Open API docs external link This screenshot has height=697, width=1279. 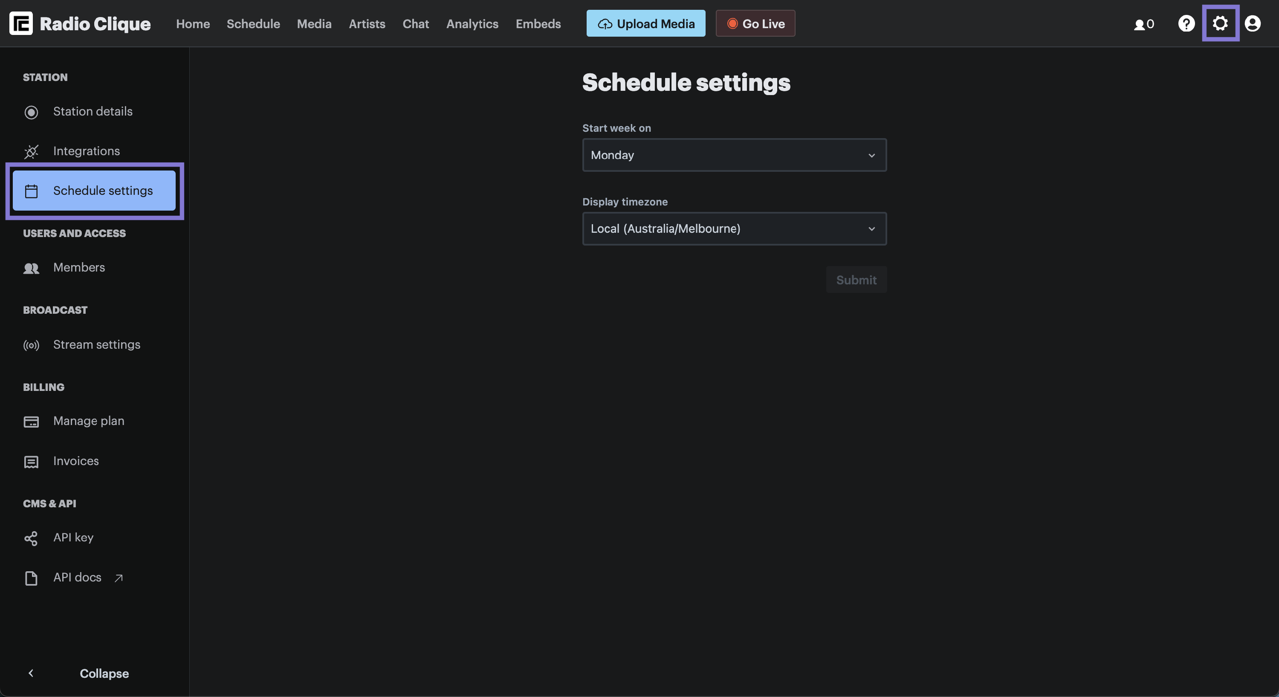click(x=94, y=577)
